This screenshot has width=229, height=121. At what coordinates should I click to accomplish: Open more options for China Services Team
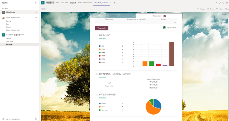pos(36,17)
